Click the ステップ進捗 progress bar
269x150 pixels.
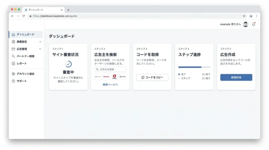point(194,67)
